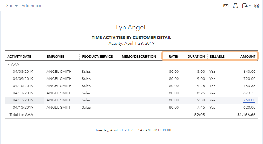Click the 640.00 amount
The width and height of the screenshot is (263, 144).
249,72
